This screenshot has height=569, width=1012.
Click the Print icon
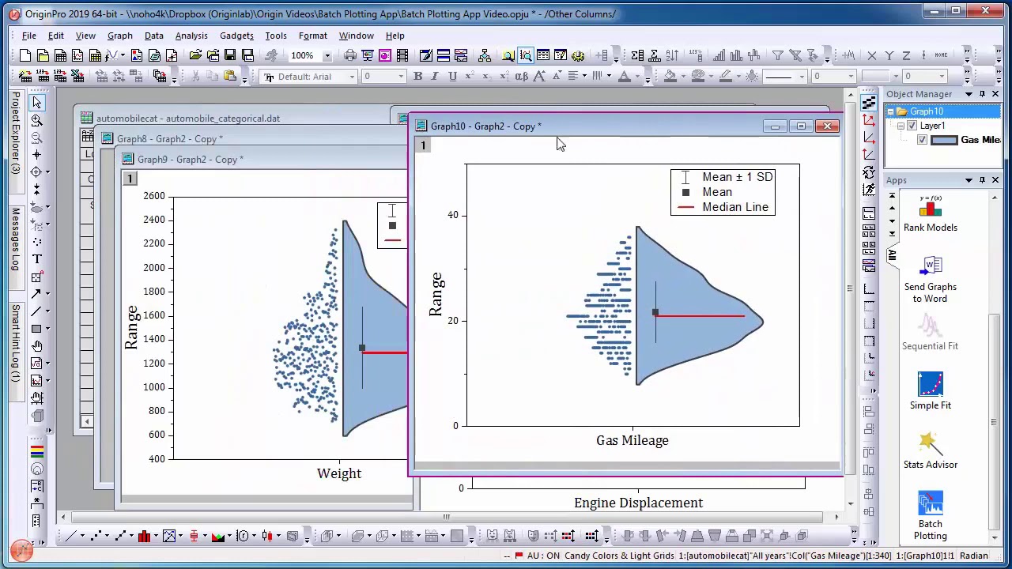tap(350, 55)
